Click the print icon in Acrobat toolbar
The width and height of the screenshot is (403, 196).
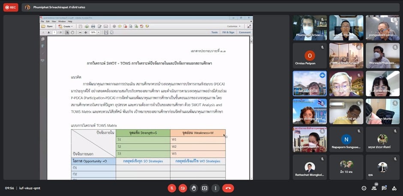pos(93,26)
